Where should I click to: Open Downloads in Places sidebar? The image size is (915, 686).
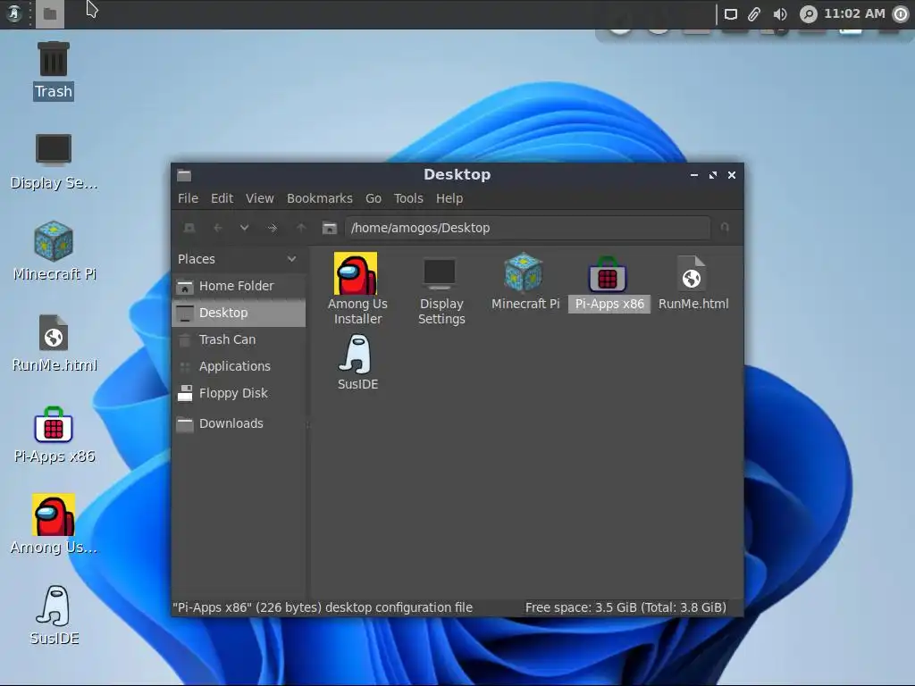coord(239,423)
